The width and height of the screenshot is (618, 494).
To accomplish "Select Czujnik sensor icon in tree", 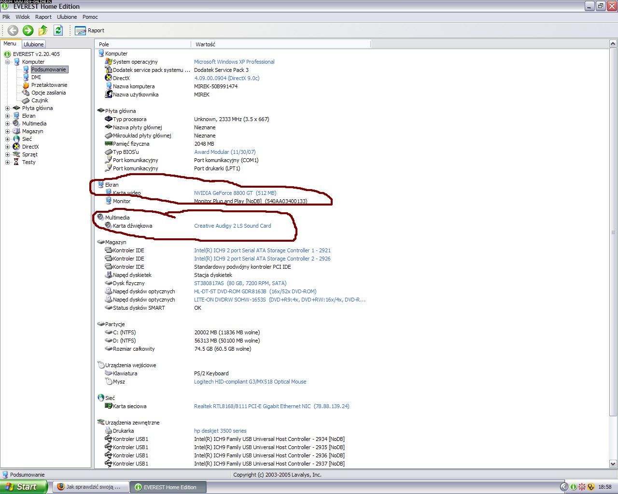I will (26, 100).
